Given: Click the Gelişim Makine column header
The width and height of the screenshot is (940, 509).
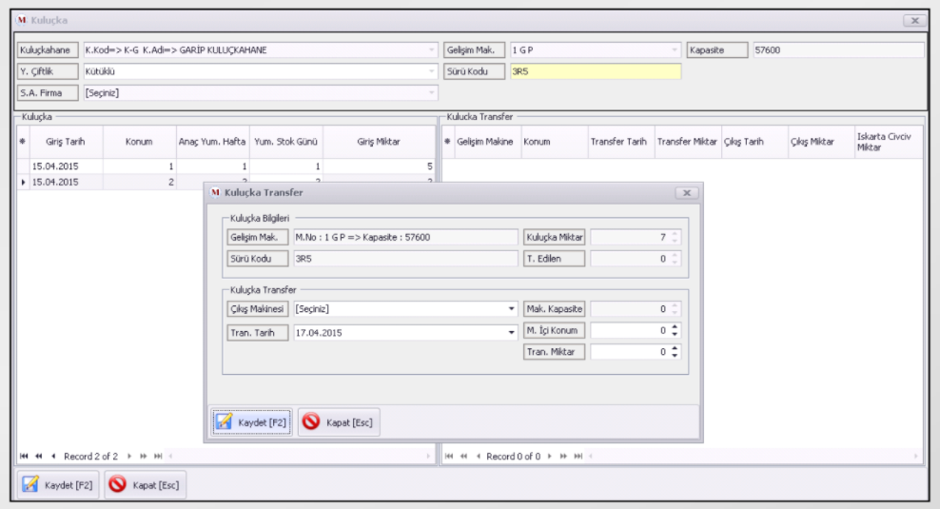Looking at the screenshot, I should [x=488, y=142].
